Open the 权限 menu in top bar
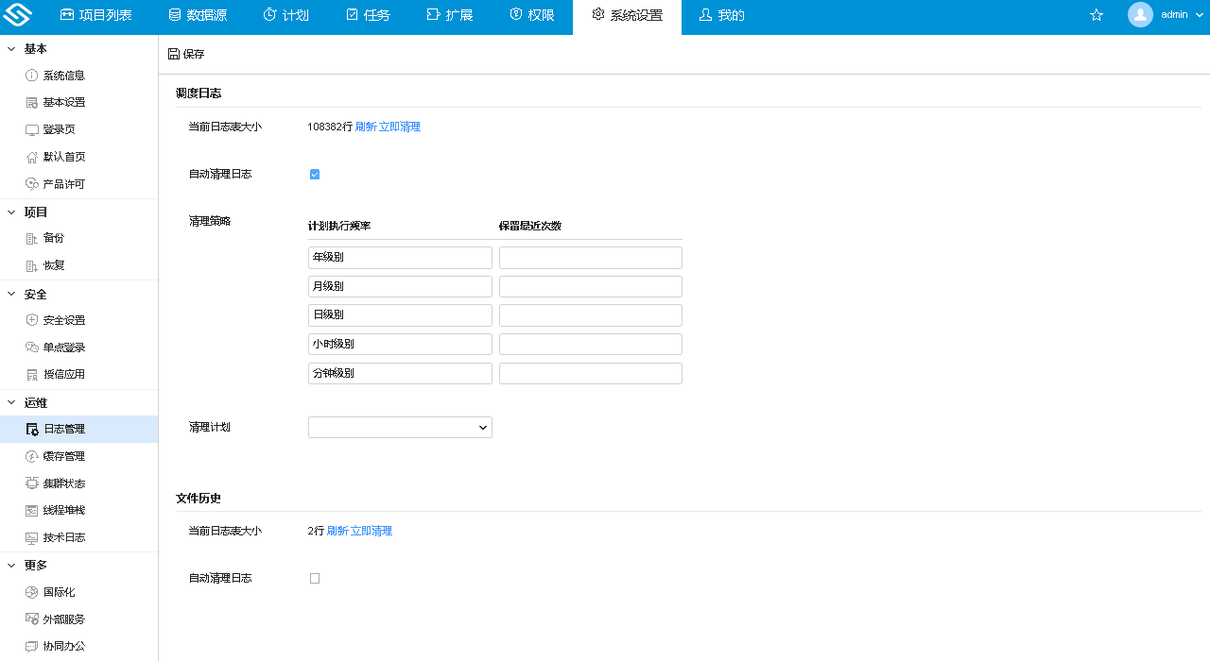This screenshot has width=1210, height=661. pyautogui.click(x=531, y=15)
